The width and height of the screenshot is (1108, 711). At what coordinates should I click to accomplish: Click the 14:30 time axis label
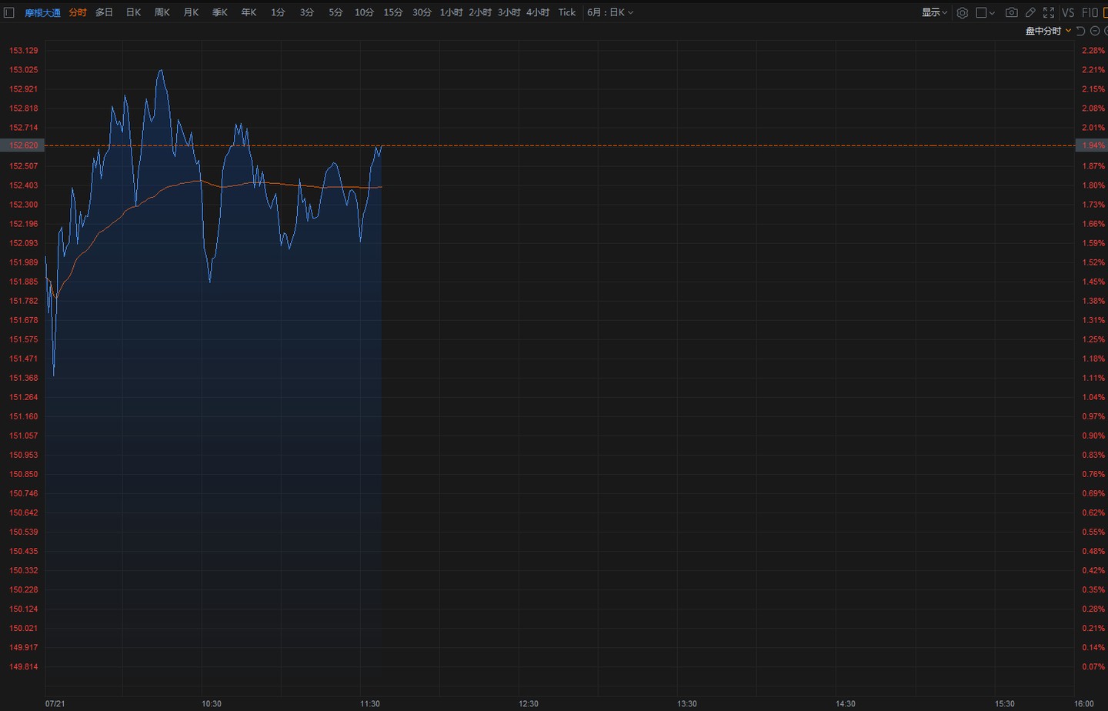click(846, 704)
